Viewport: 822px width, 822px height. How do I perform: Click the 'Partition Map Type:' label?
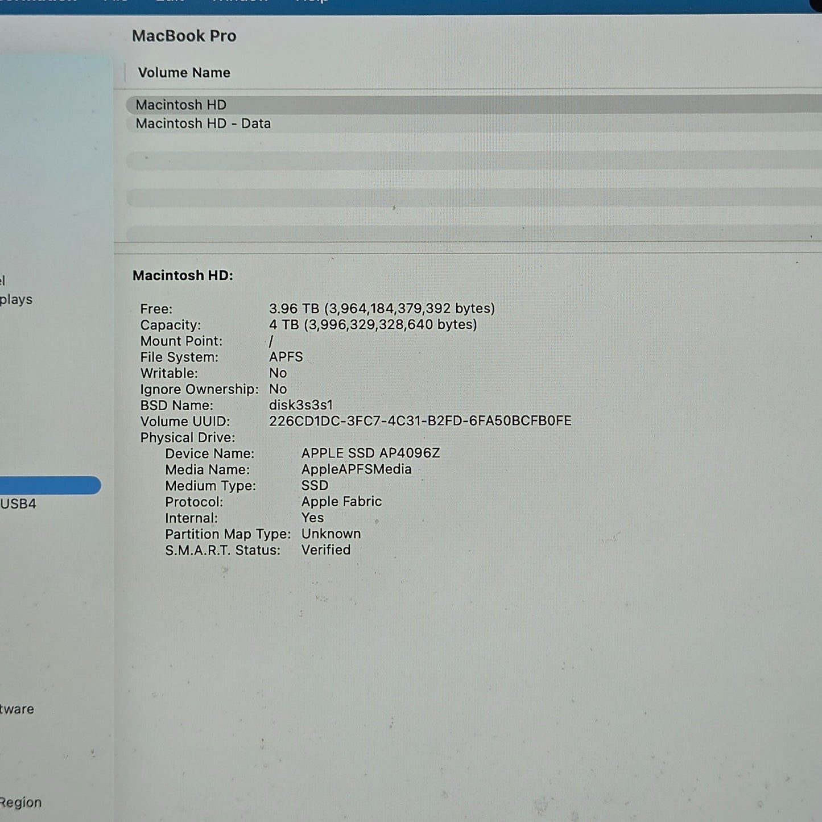[228, 534]
